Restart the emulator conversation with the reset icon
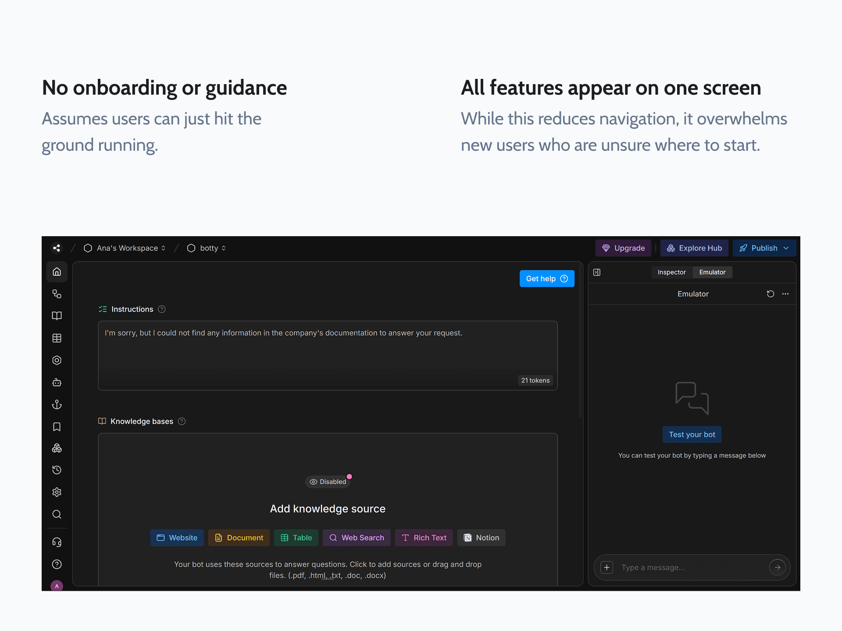 [x=770, y=294]
